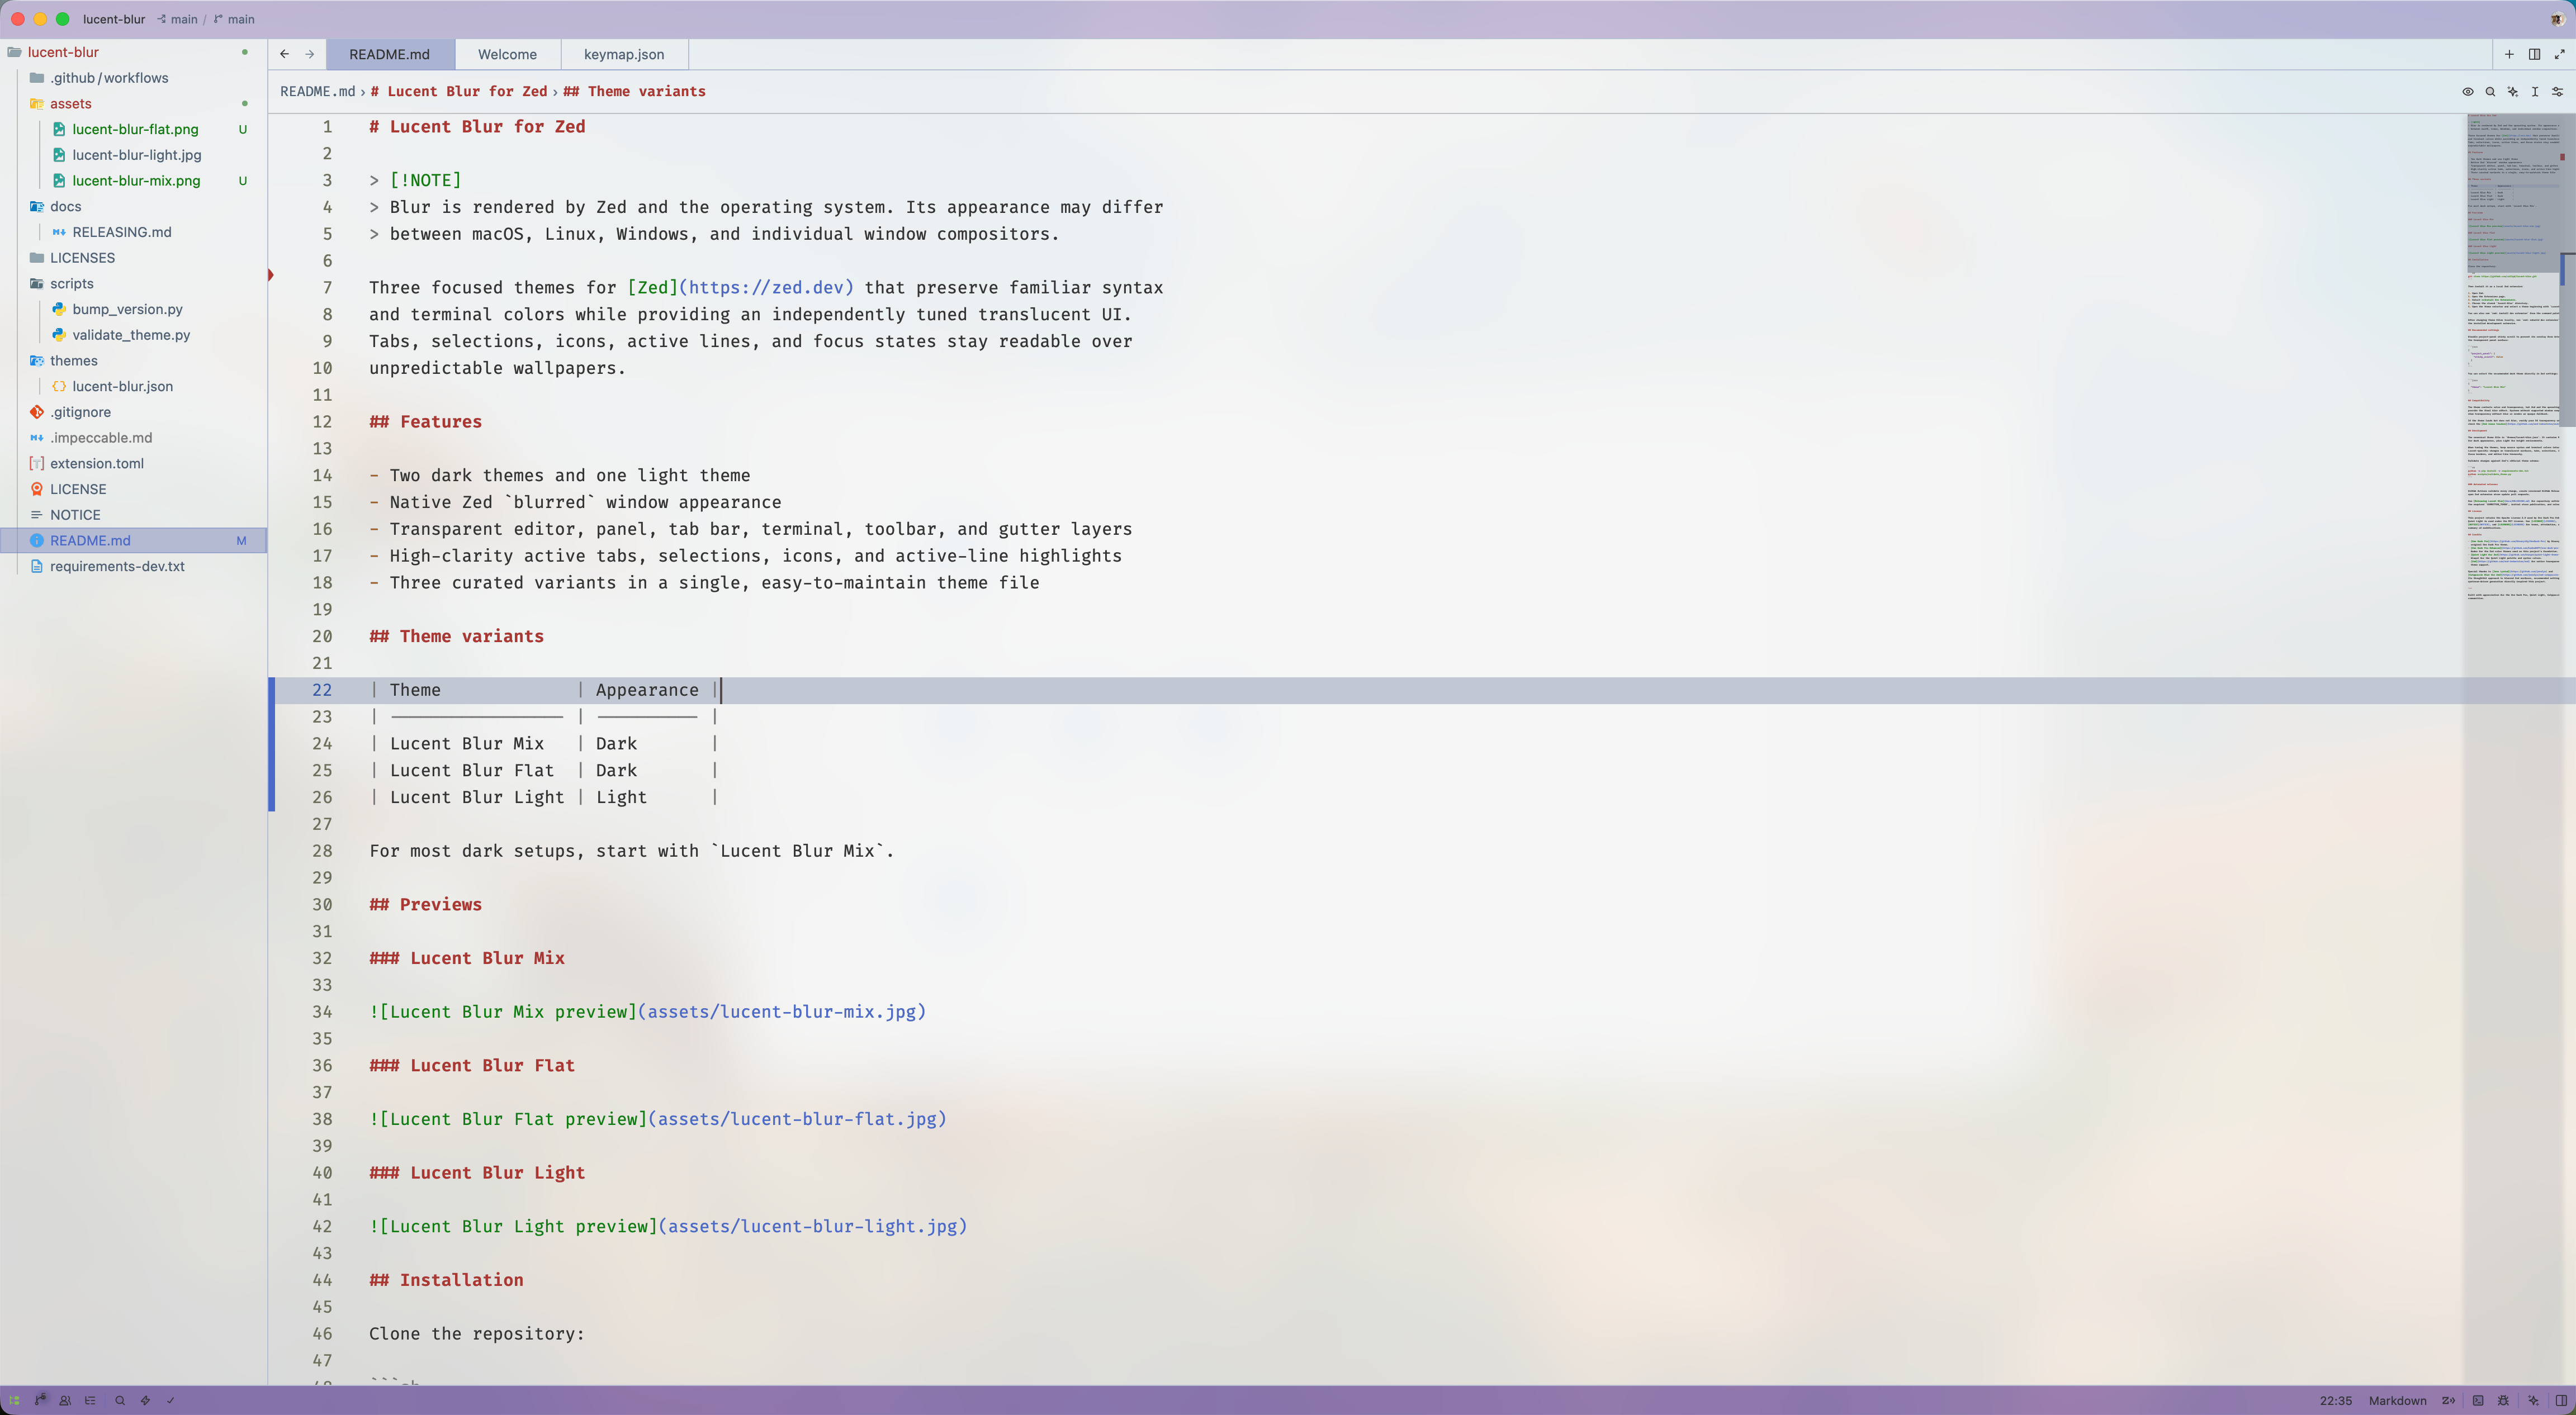Screen dimensions: 2576x1415
Task: Expand the .github/workflows folder
Action: pyautogui.click(x=134, y=77)
